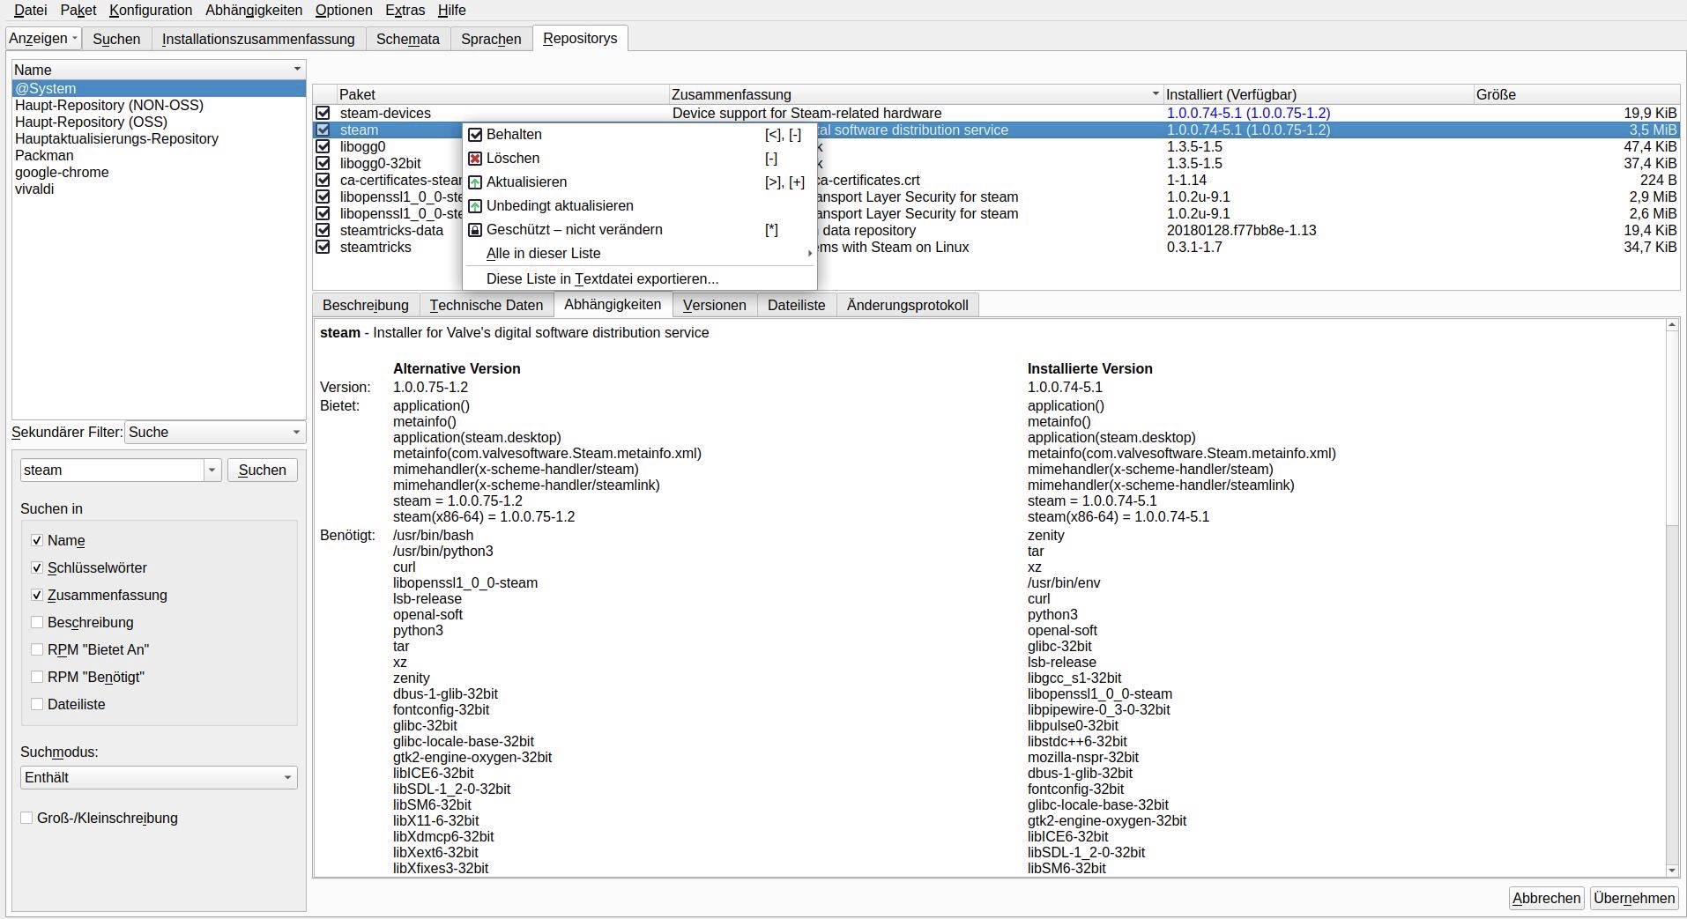Click the Größe column header
The image size is (1687, 919).
pos(1577,94)
